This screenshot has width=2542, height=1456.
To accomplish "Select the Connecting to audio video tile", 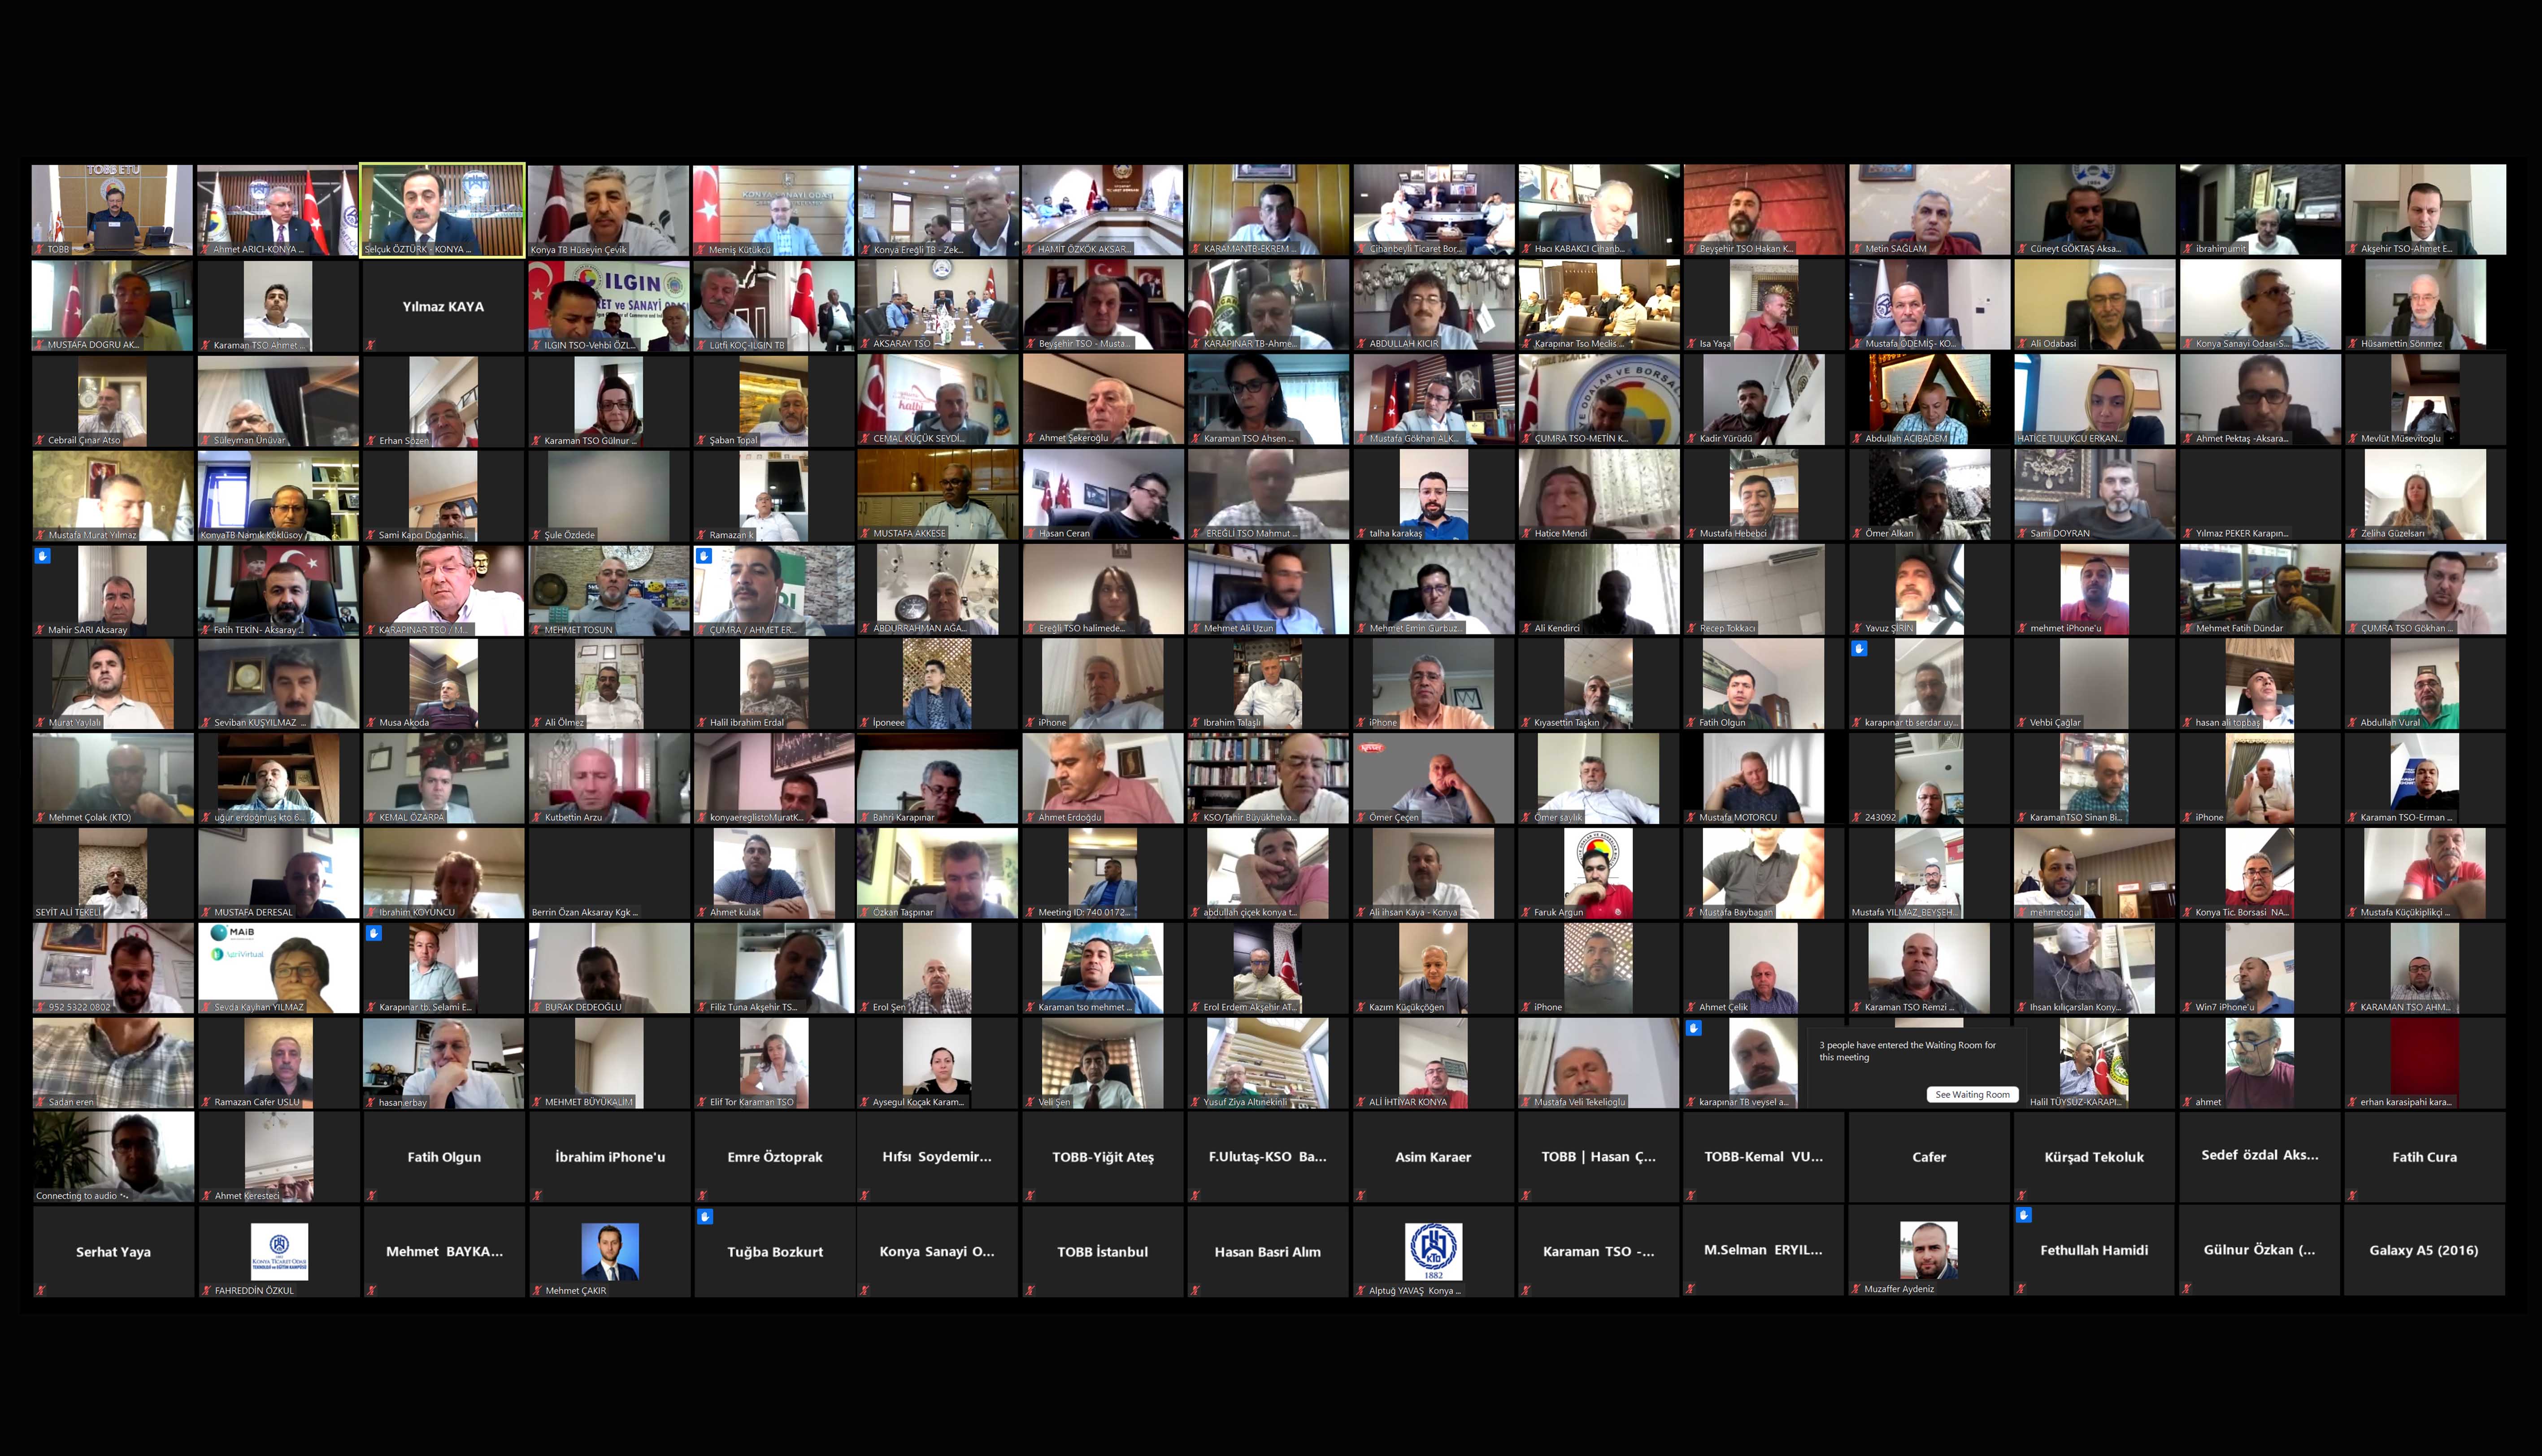I will click(x=113, y=1157).
